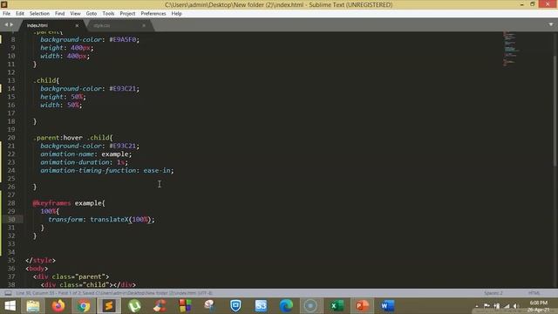Open the Goto menu
The height and width of the screenshot is (314, 558).
[x=92, y=14]
